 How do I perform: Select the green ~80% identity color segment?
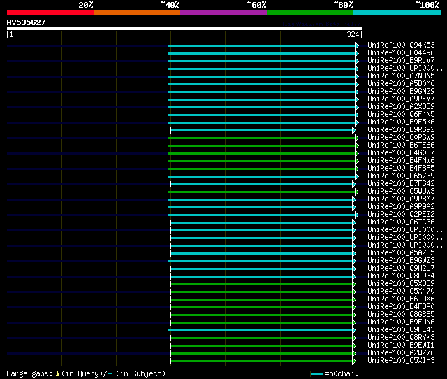pyautogui.click(x=309, y=13)
